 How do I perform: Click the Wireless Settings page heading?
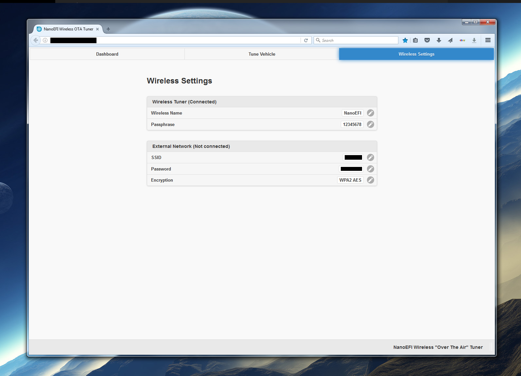[179, 81]
